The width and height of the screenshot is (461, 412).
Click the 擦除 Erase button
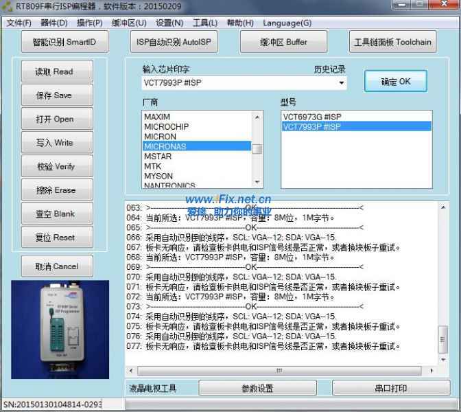click(57, 190)
